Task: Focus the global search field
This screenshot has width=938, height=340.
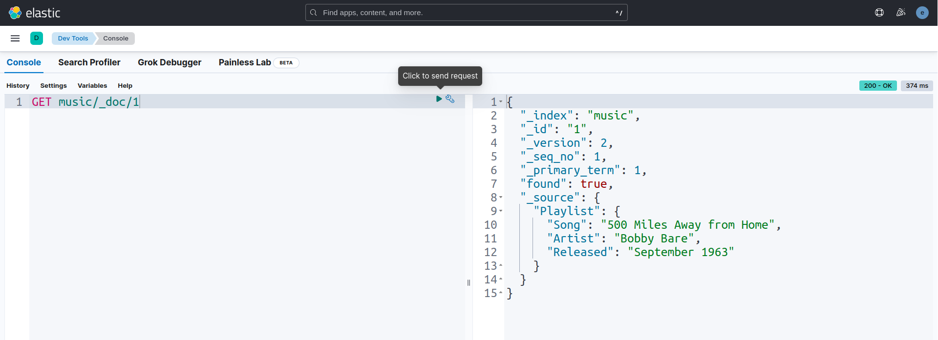Action: point(466,13)
